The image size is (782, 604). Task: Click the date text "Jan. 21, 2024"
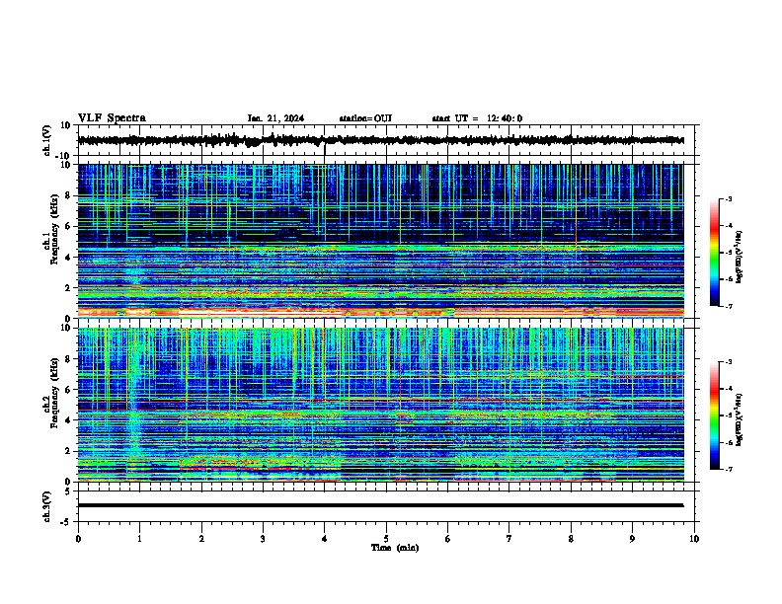click(x=275, y=118)
